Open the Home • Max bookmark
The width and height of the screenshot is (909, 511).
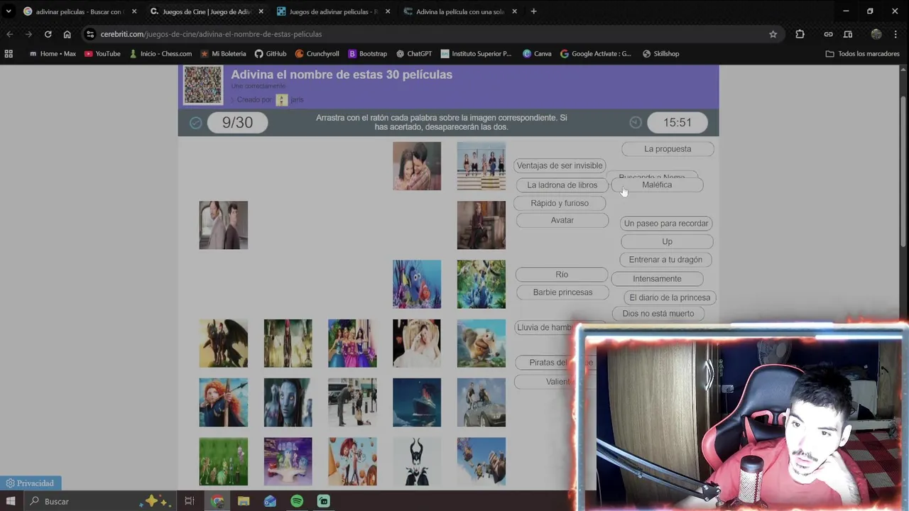pos(53,53)
